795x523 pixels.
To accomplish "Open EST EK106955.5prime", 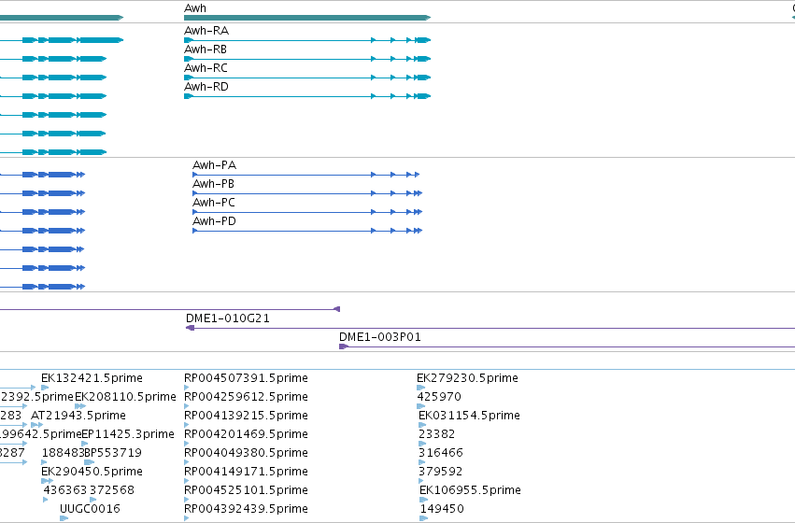I will click(471, 490).
